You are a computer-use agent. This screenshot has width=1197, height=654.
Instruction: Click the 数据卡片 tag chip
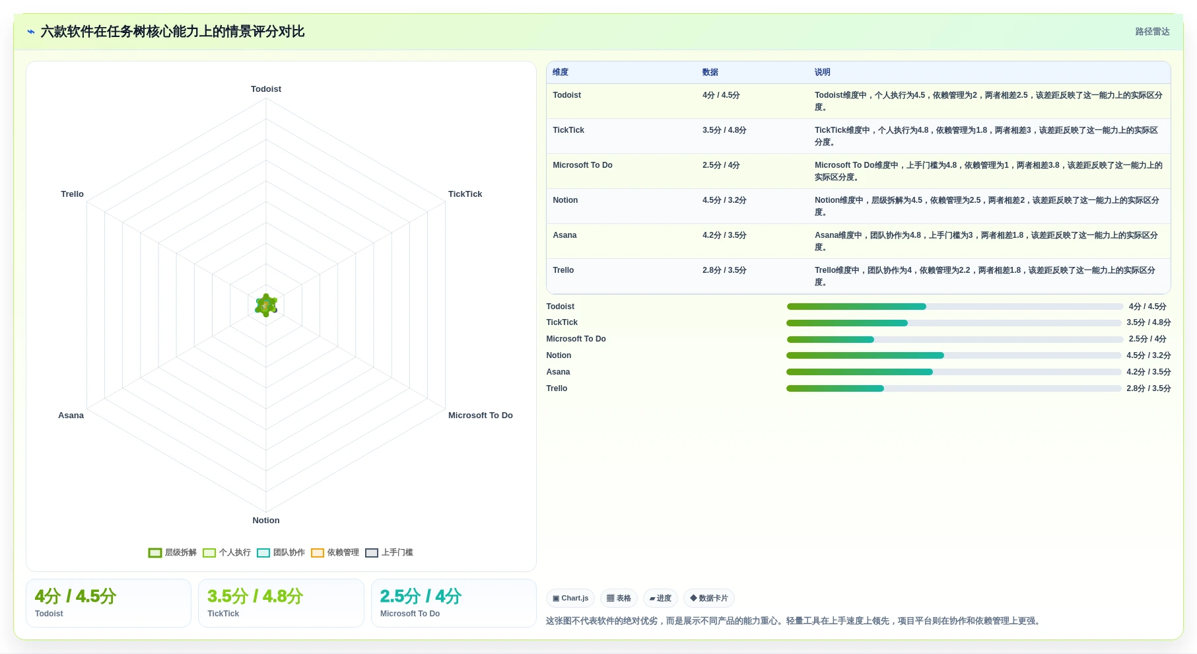click(709, 599)
